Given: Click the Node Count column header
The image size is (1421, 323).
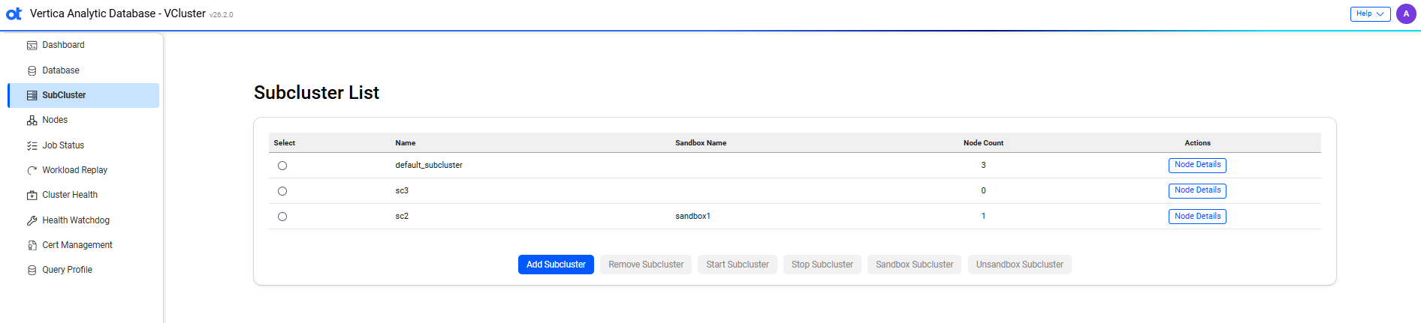Looking at the screenshot, I should point(983,143).
